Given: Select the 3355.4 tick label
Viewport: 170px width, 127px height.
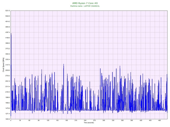Looking at the screenshot, I should [x=8, y=59].
